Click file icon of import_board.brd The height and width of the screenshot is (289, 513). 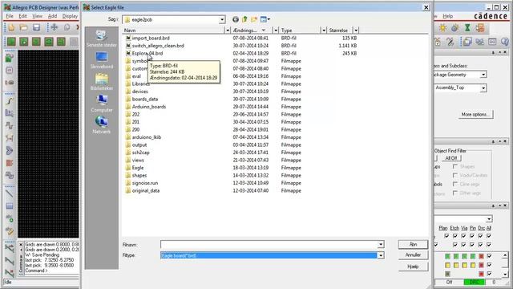click(128, 38)
